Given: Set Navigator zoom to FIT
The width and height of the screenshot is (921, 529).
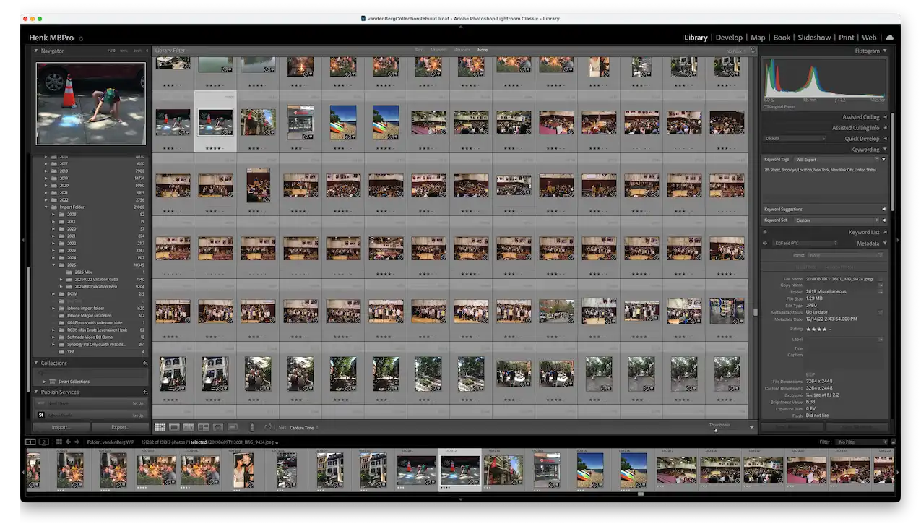Looking at the screenshot, I should coord(111,51).
